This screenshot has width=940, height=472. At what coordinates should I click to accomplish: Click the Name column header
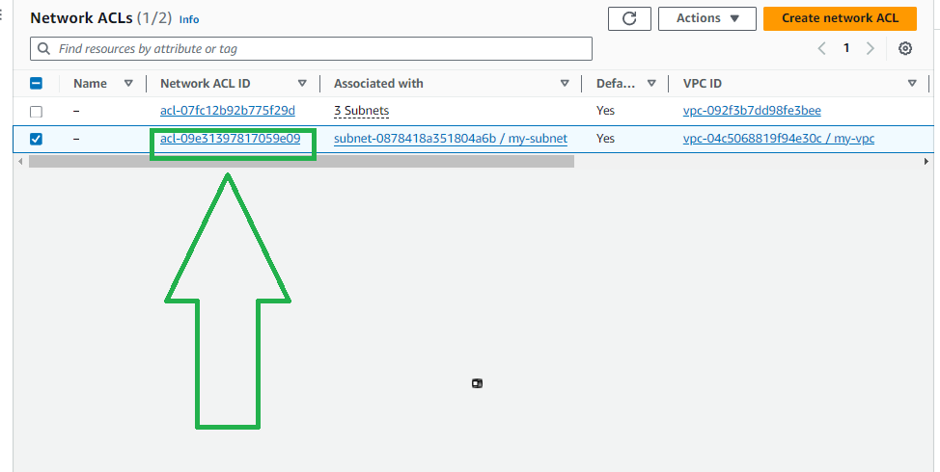90,84
